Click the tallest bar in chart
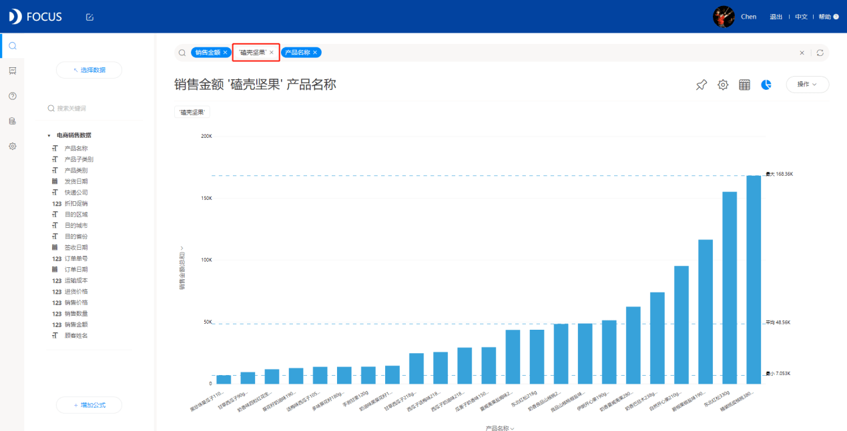Image resolution: width=847 pixels, height=431 pixels. tap(754, 280)
